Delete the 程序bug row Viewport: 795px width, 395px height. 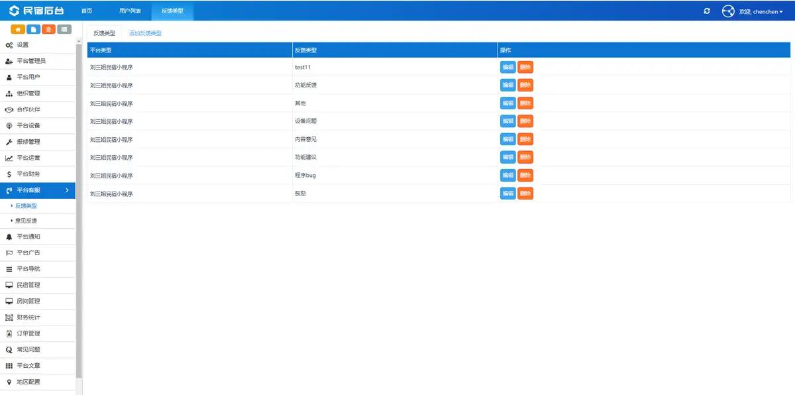pos(525,175)
